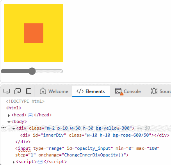This screenshot has height=165, width=171.
Task: Toggle device emulation icon
Action: click(x=18, y=91)
